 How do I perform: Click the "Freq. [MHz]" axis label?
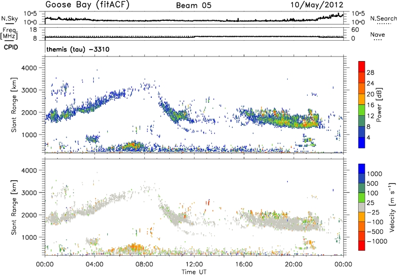9,33
